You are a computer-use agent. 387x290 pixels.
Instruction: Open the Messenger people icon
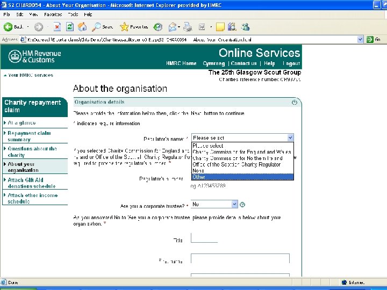(x=245, y=27)
